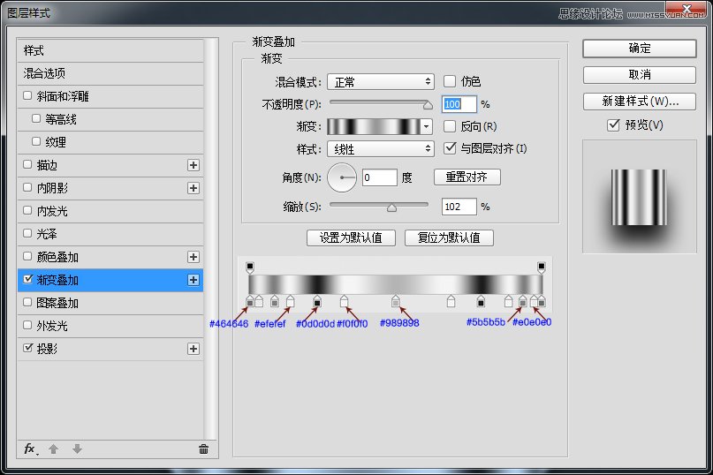Open the gradient picker dropdown arrow
The image size is (713, 475).
[x=426, y=126]
